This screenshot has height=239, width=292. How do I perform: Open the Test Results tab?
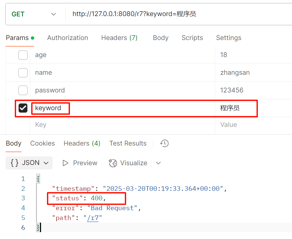[x=128, y=143]
